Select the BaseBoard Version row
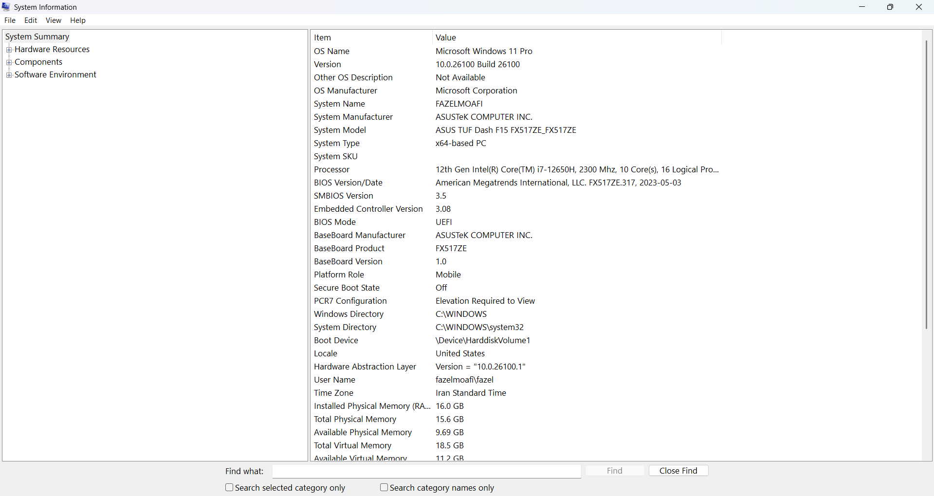Screen dimensions: 934x496 (516, 261)
